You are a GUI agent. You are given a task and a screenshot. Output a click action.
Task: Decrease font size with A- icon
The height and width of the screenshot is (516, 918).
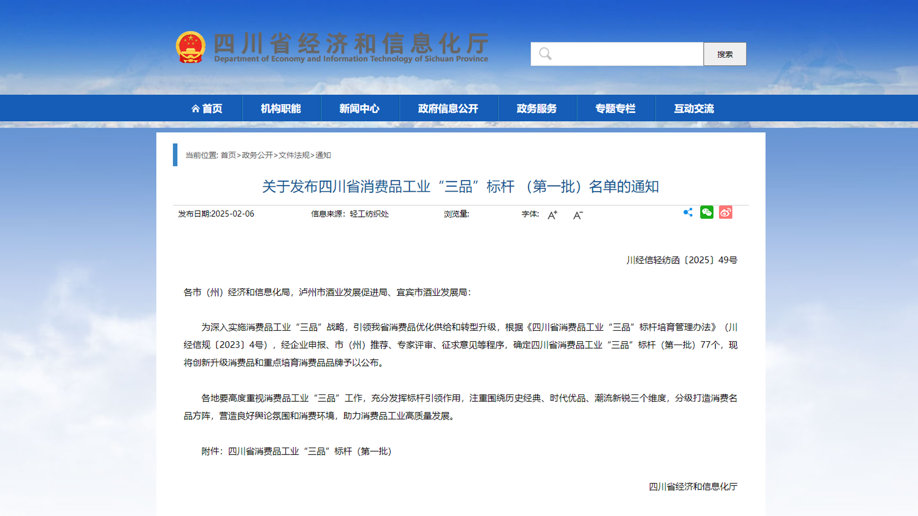[577, 215]
